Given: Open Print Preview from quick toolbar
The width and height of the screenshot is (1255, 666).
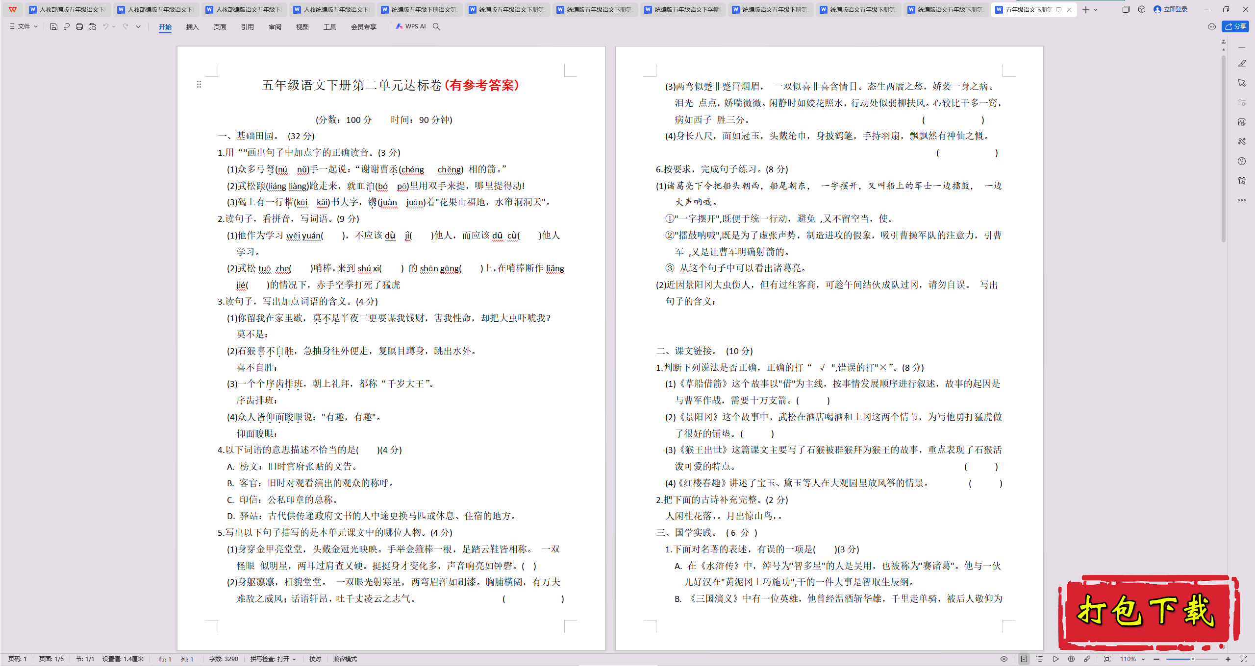Looking at the screenshot, I should [x=92, y=26].
